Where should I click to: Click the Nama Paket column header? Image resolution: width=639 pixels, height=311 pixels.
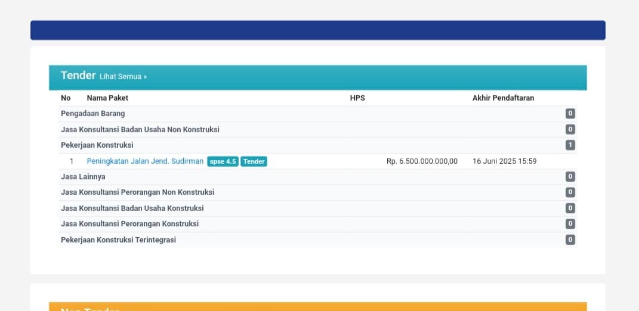coord(107,98)
